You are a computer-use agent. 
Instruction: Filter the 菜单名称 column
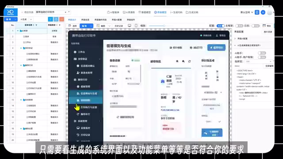pos(36,25)
